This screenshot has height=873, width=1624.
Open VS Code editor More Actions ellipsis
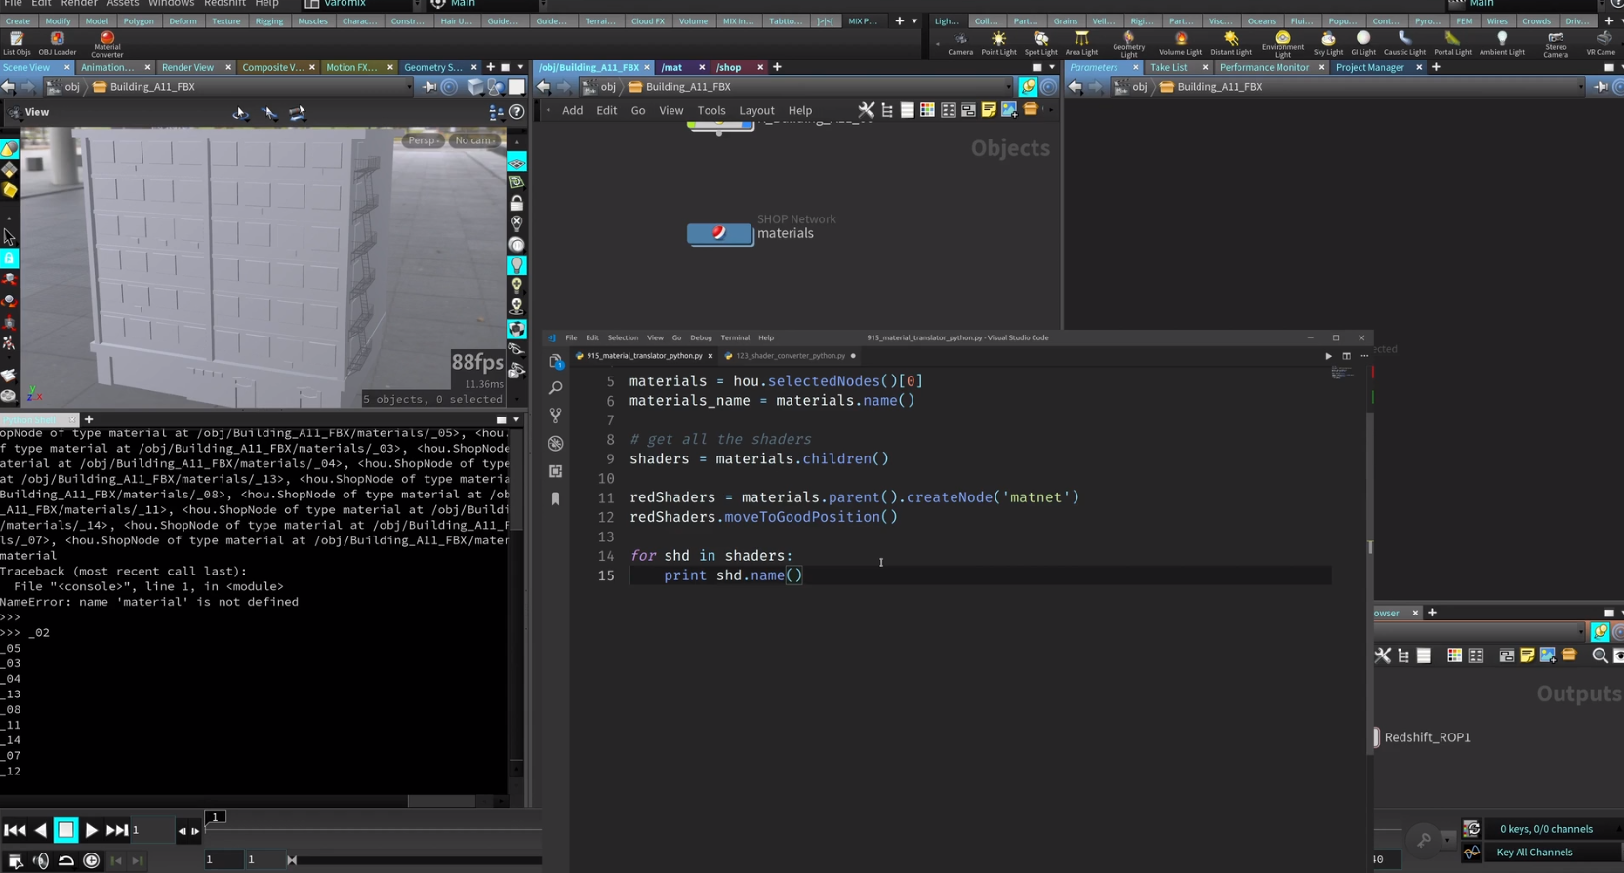(x=1363, y=356)
